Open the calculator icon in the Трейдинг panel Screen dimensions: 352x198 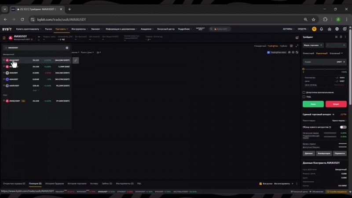coord(341,37)
